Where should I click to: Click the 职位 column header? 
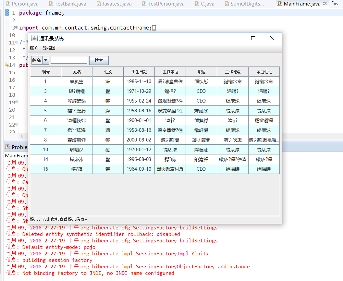point(202,72)
